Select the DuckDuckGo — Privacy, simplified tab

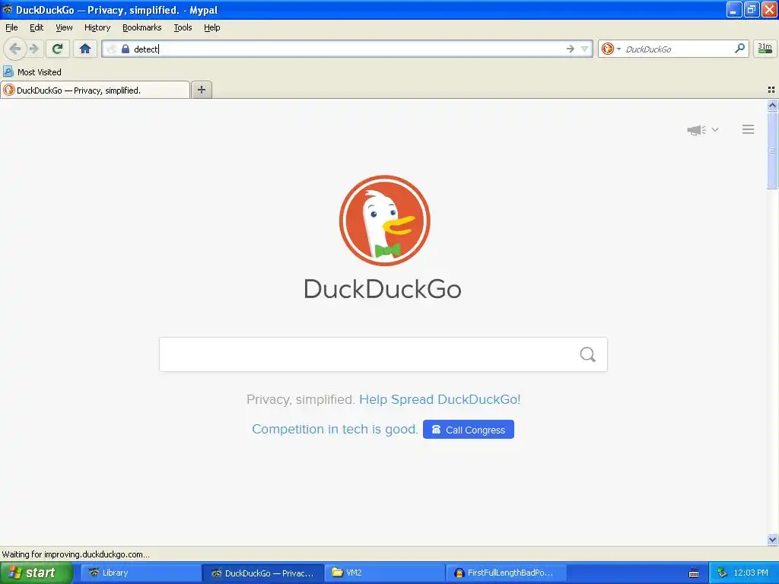pos(95,90)
